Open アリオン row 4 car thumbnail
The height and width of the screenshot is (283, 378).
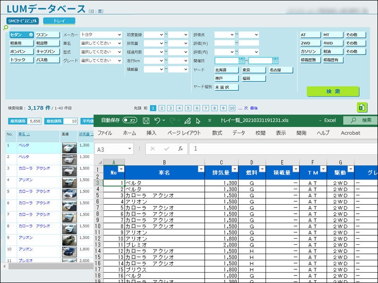click(x=69, y=183)
